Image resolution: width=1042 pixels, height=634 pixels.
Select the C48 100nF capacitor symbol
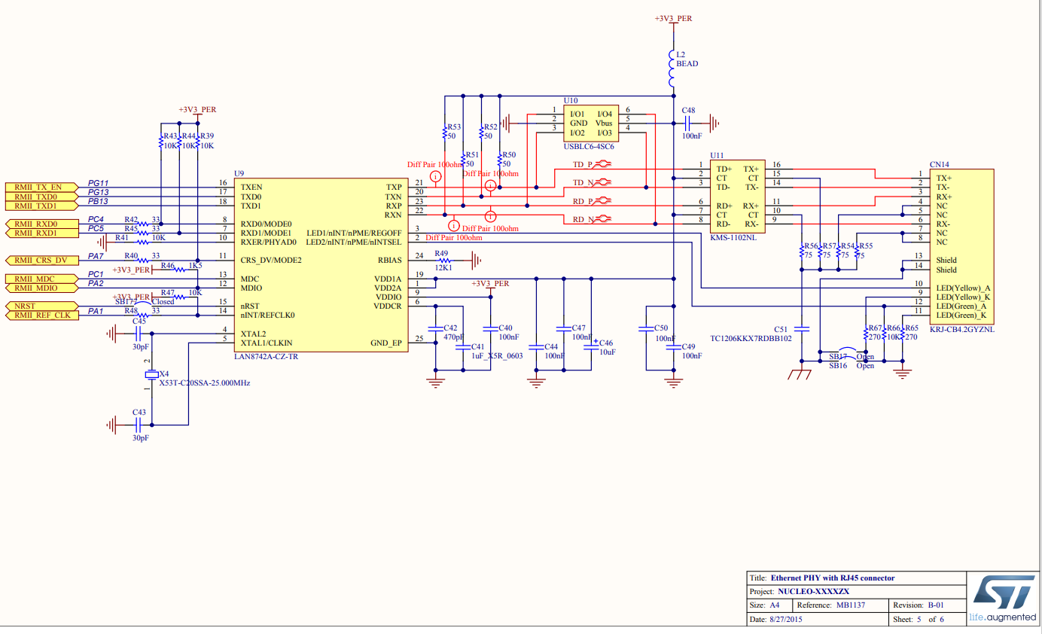(x=687, y=123)
